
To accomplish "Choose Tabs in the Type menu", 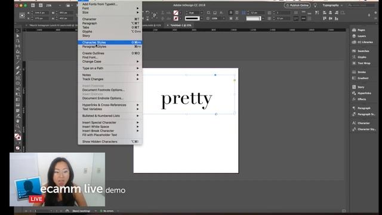I will pos(110,27).
